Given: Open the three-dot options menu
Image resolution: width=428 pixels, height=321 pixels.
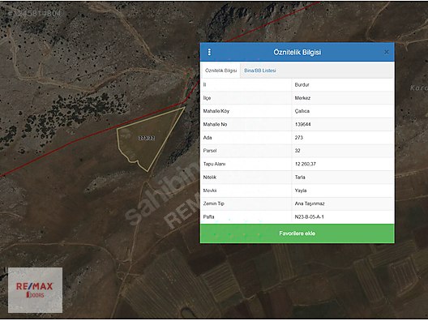Looking at the screenshot, I should point(209,52).
